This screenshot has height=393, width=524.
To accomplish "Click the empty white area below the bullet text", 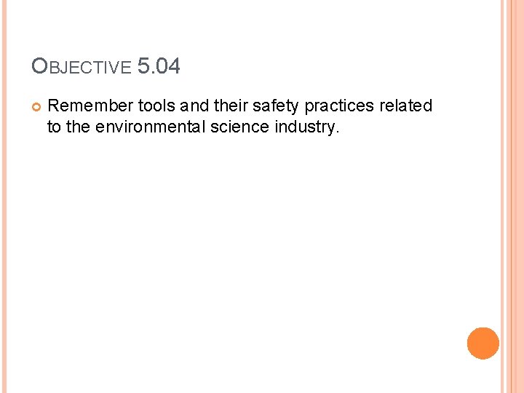I will pos(240,255).
